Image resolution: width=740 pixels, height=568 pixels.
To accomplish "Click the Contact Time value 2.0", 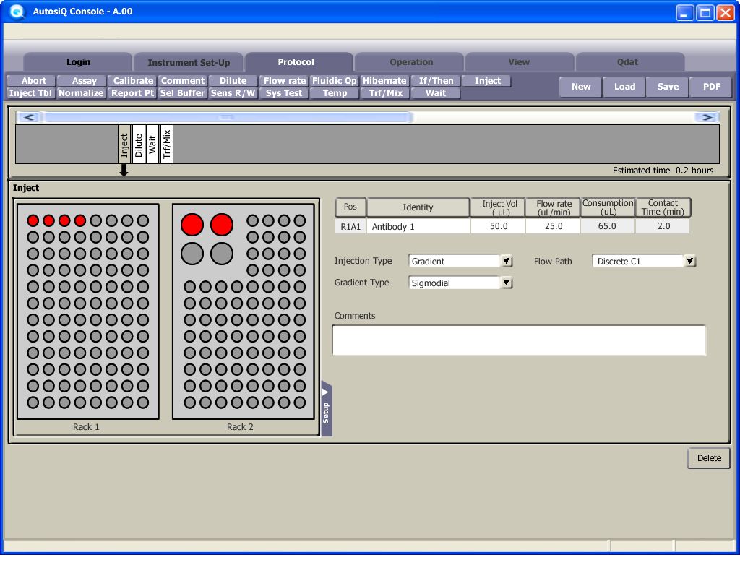I will (663, 226).
